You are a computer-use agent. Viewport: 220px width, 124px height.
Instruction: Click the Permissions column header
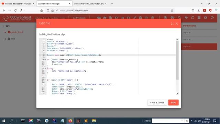coord(189,26)
